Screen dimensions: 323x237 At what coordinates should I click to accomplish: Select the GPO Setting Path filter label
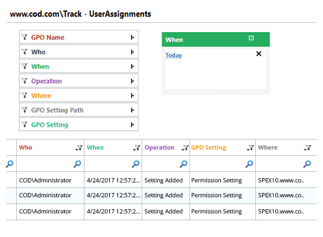tap(57, 110)
